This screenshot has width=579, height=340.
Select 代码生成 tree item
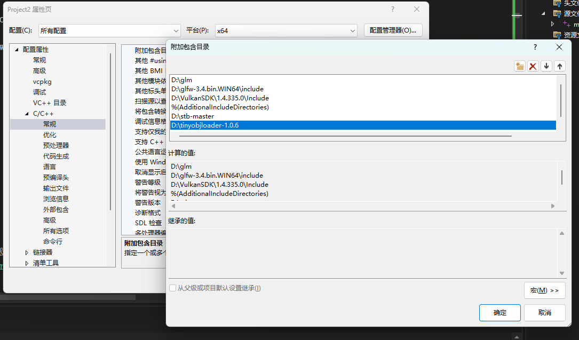(55, 156)
